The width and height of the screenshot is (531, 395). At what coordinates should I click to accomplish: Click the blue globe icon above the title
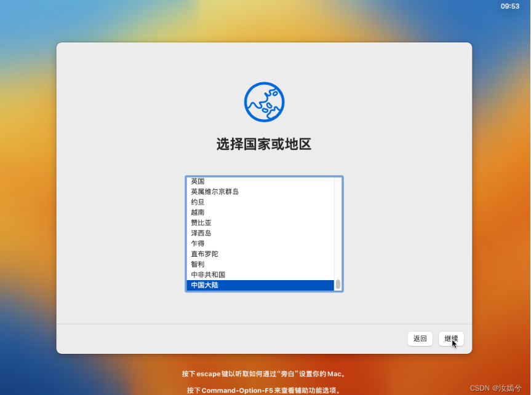tap(264, 101)
